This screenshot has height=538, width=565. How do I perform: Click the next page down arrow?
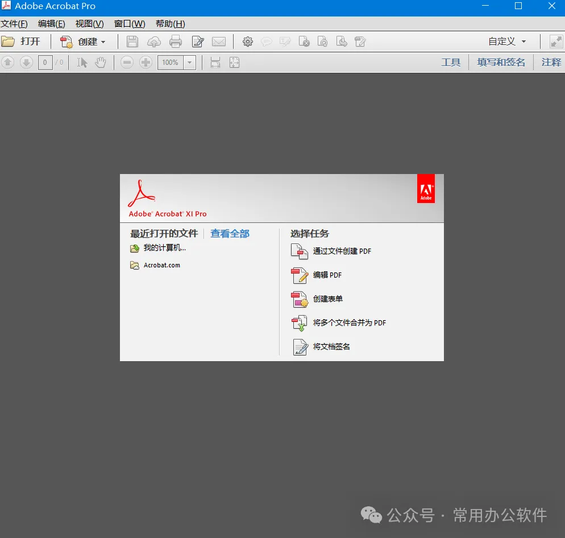coord(26,63)
